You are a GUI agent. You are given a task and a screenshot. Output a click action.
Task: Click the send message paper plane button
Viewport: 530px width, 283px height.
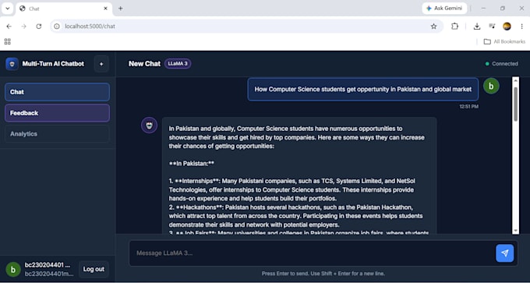point(504,253)
